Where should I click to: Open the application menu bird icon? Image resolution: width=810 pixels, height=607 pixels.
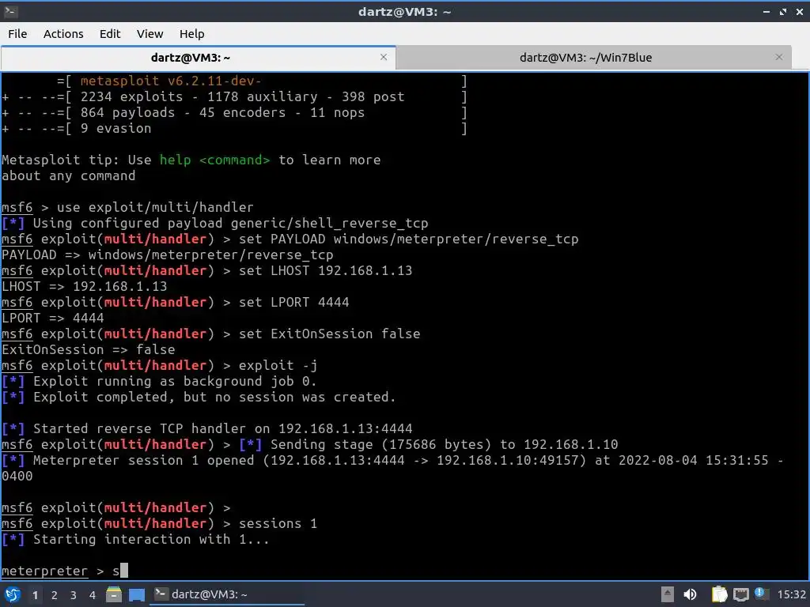point(13,594)
